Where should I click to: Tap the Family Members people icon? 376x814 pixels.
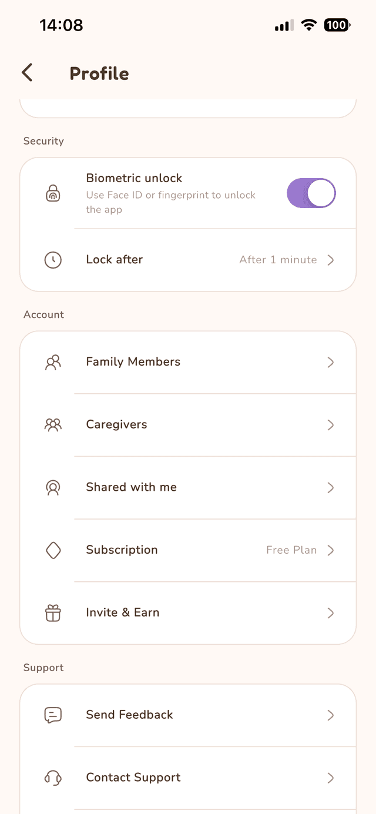click(53, 362)
